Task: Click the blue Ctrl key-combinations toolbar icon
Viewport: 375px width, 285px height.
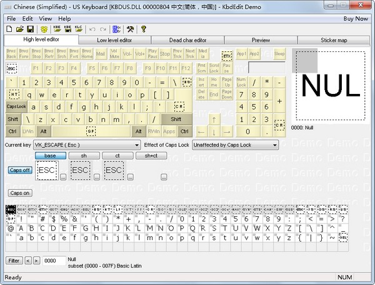Action: point(117,29)
